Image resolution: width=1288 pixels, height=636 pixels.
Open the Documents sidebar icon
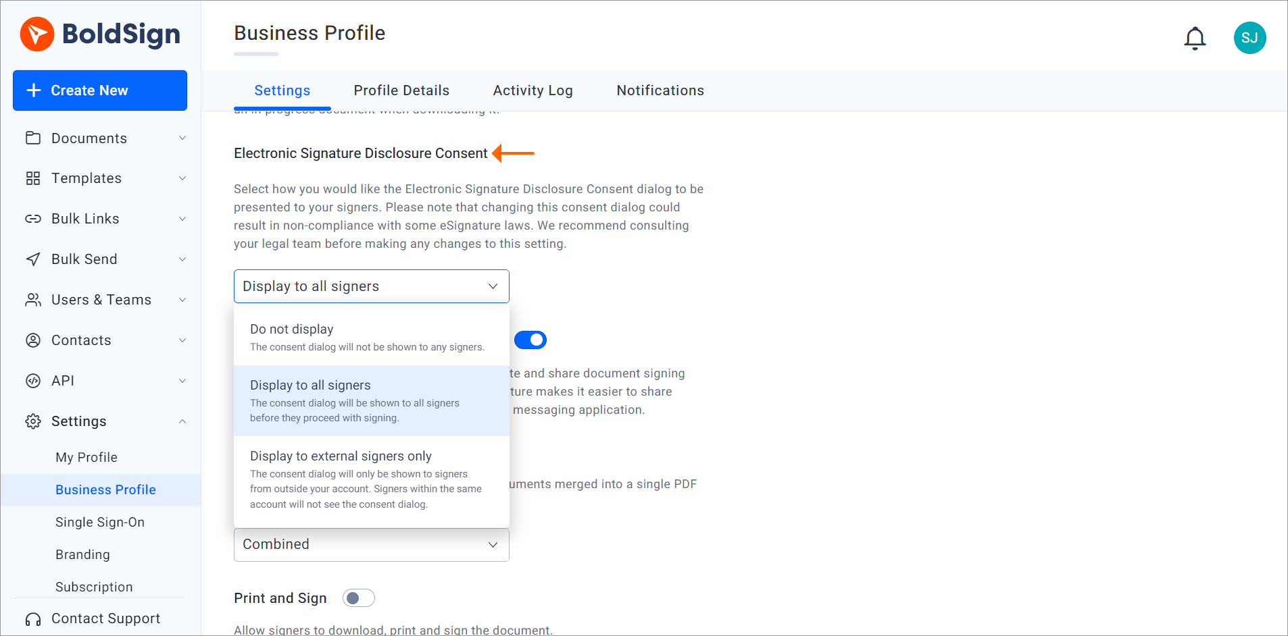[34, 138]
